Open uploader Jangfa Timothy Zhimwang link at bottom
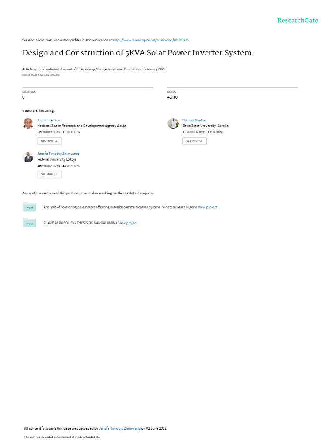This screenshot has width=335, height=447. click(x=120, y=428)
